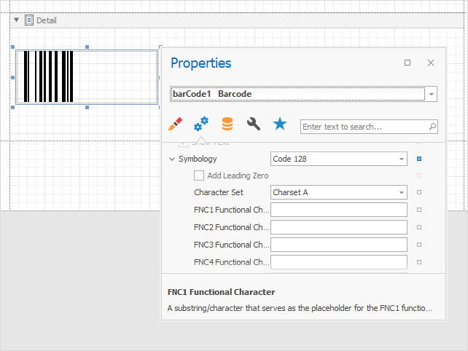The height and width of the screenshot is (351, 468).
Task: Enable the Add Leading Zero checkbox
Action: pos(199,175)
